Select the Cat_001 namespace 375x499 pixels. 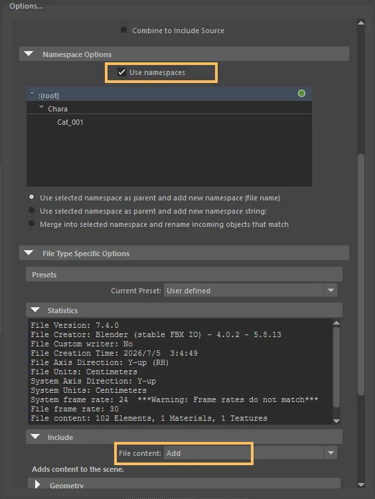pos(70,122)
